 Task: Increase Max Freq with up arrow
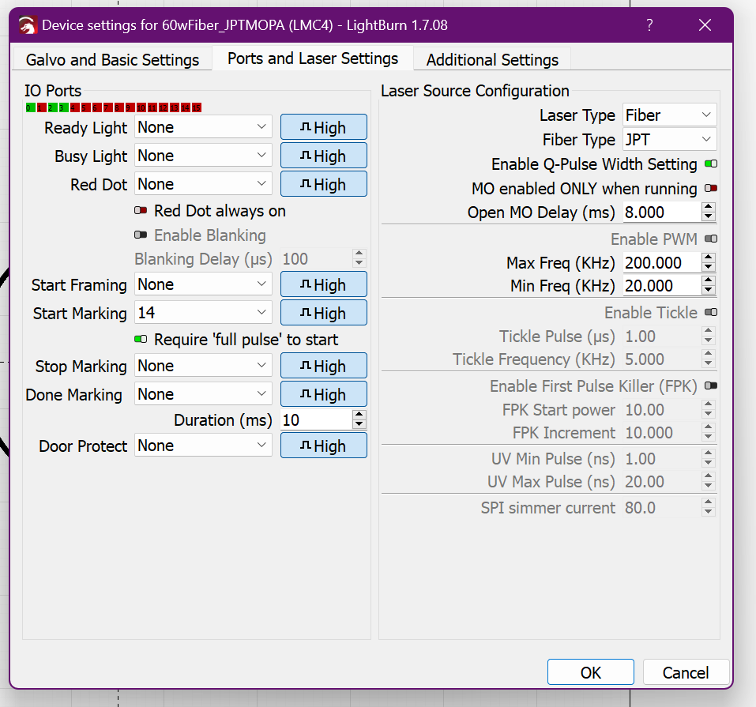[x=709, y=258]
